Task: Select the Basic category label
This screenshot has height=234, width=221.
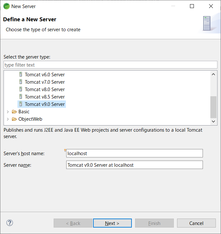Action: [x=24, y=112]
